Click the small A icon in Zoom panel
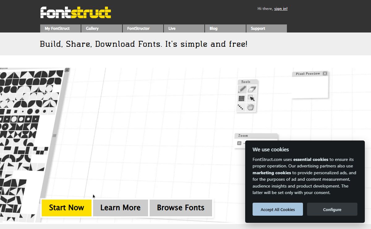This screenshot has width=371, height=229. point(239,143)
